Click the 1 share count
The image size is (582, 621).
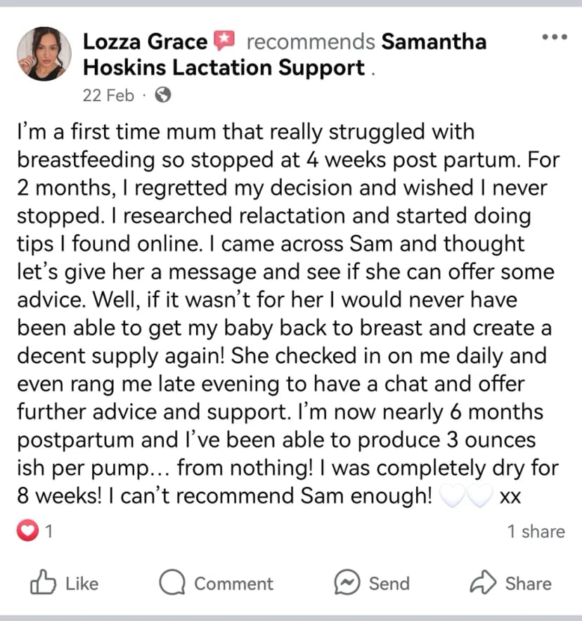pyautogui.click(x=536, y=532)
